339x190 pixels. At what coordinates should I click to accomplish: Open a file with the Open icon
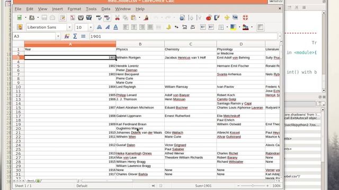click(x=32, y=17)
